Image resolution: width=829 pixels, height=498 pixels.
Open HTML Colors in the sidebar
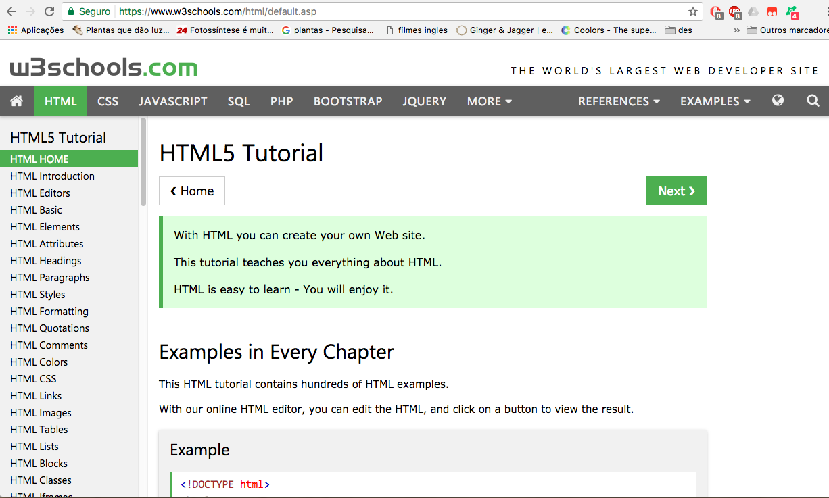coord(69,362)
